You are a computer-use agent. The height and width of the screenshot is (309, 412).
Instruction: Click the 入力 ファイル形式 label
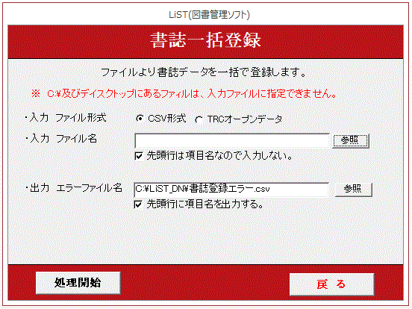(x=66, y=118)
